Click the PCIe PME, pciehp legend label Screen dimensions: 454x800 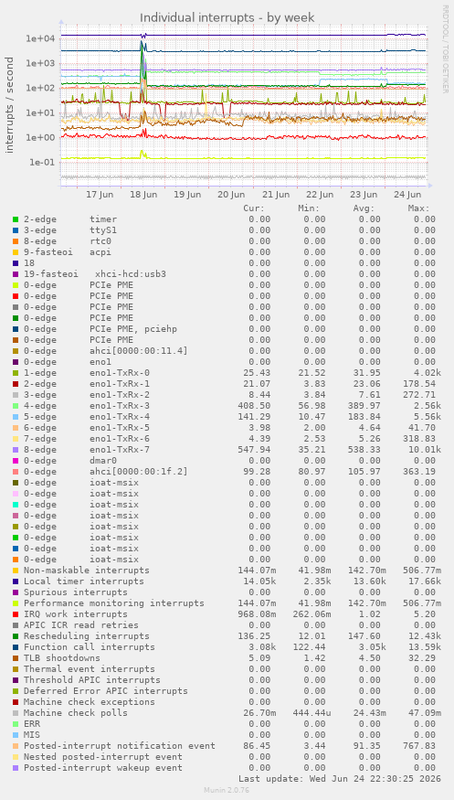[133, 329]
